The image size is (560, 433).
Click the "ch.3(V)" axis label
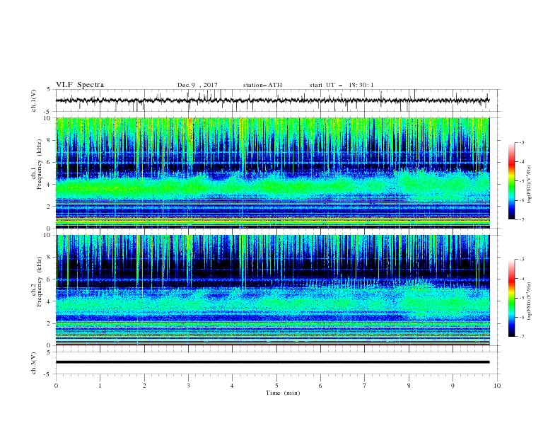[x=34, y=363]
